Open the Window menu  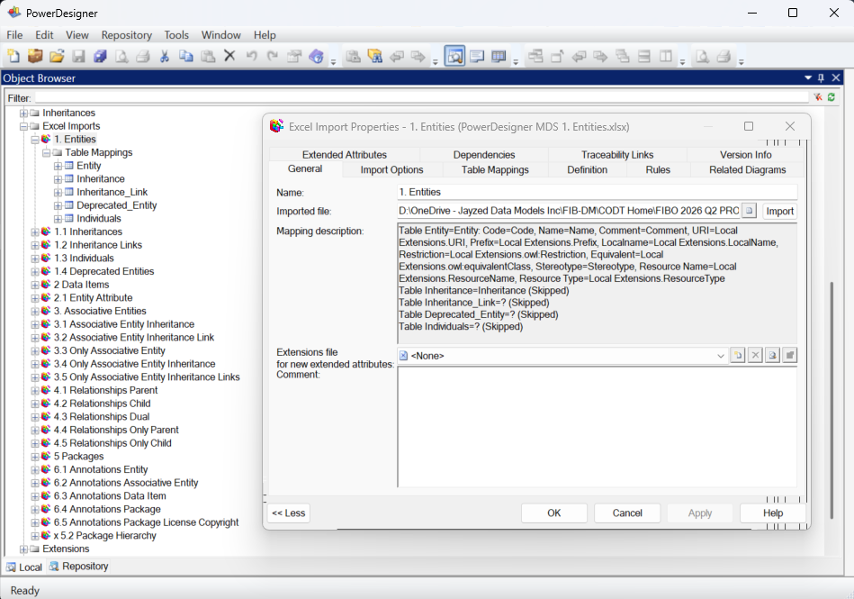(221, 35)
